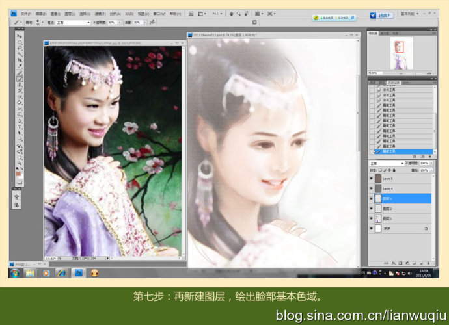This screenshot has width=449, height=325.
Task: Click Photoshop button in Windows taskbar
Action: coord(79,273)
